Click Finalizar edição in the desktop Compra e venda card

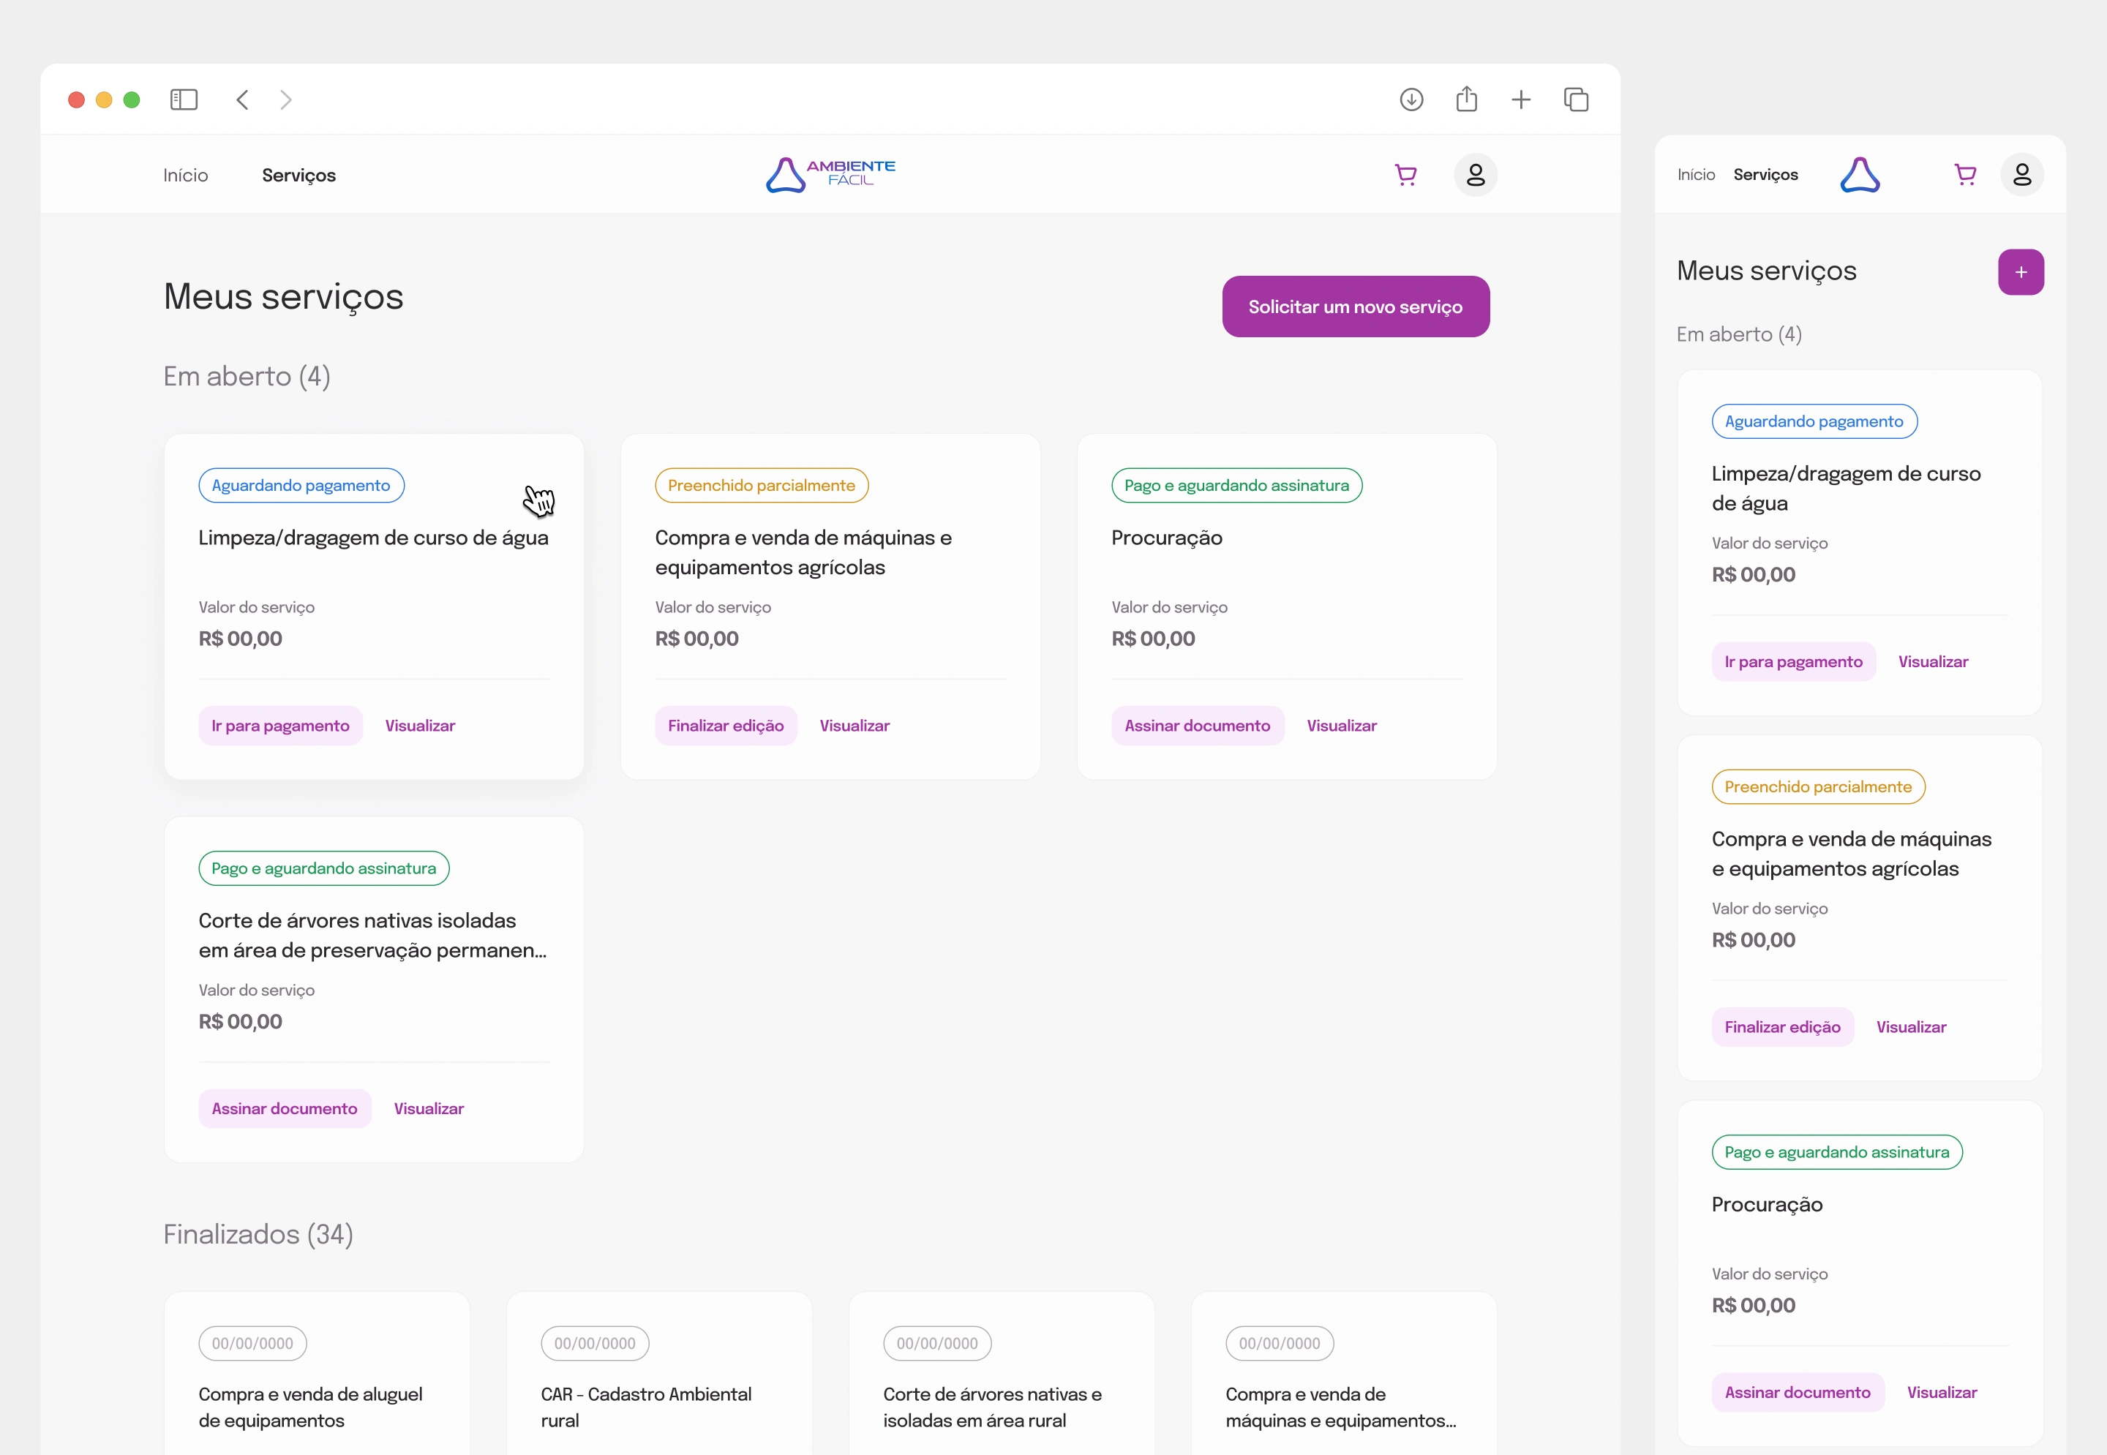click(726, 726)
